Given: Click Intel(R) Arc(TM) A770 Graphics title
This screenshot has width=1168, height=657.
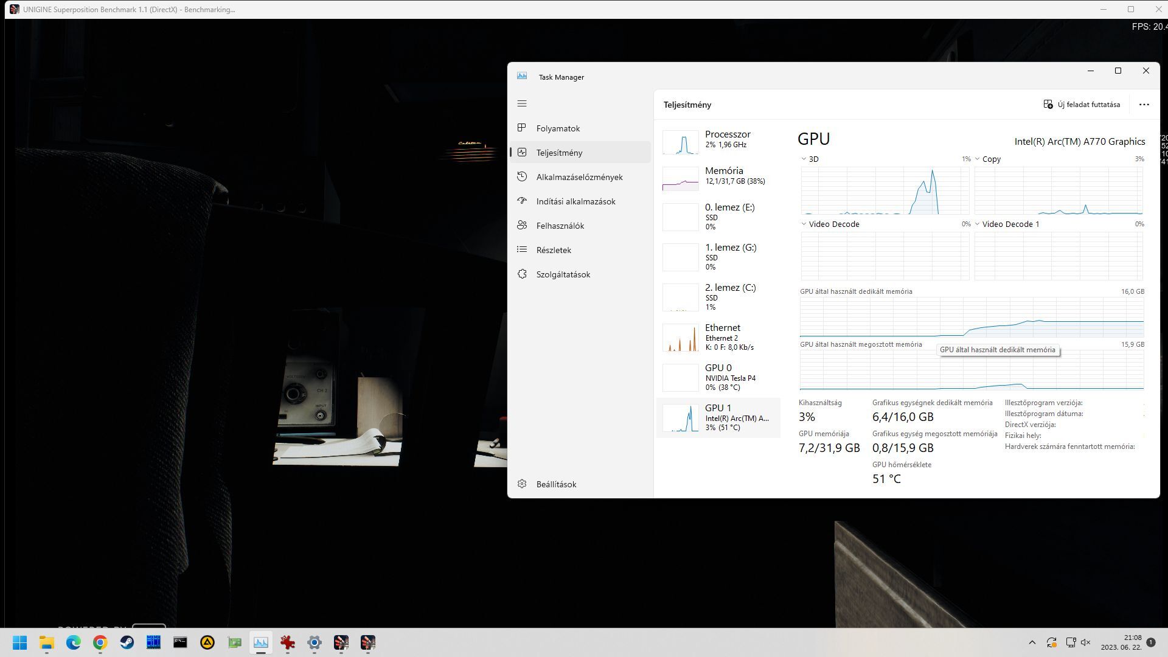Looking at the screenshot, I should 1079,141.
